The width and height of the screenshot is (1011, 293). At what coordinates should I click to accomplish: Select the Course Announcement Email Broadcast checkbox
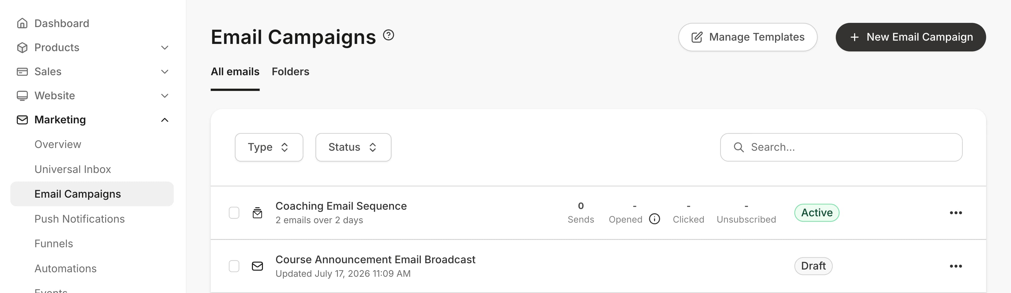234,266
